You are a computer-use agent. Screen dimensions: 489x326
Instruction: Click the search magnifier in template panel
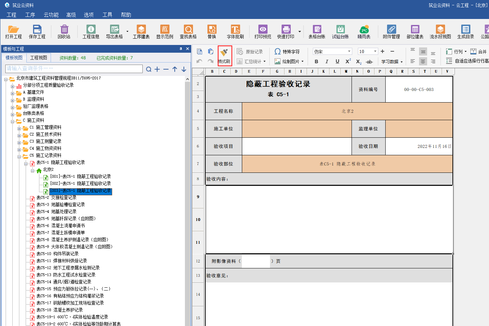coord(149,69)
